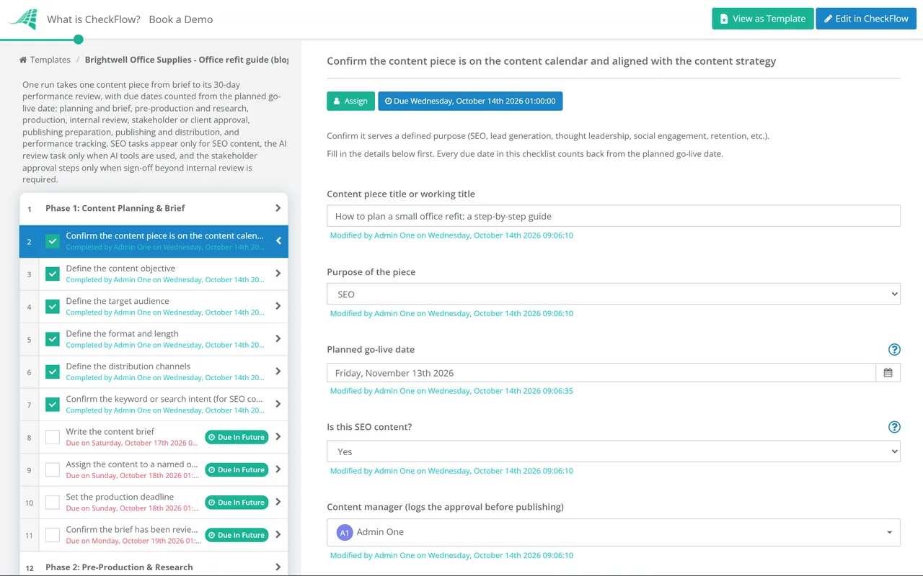
Task: Open Define the content objective via chevron
Action: click(278, 274)
